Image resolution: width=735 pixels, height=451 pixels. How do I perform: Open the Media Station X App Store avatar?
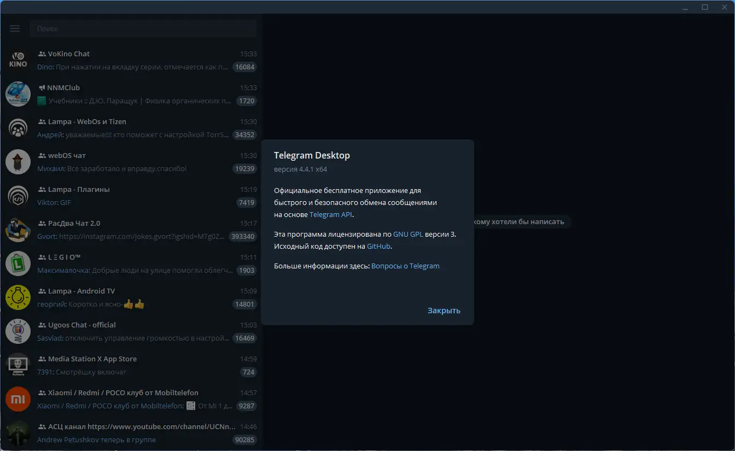[x=18, y=365]
